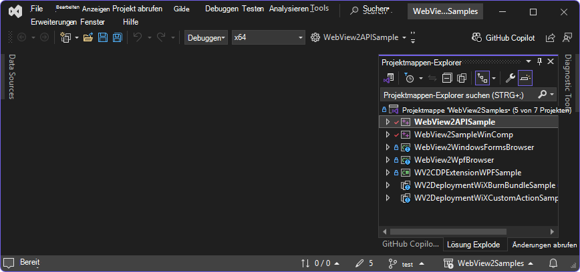Open the test branch selector
This screenshot has width=580, height=272.
tap(406, 264)
